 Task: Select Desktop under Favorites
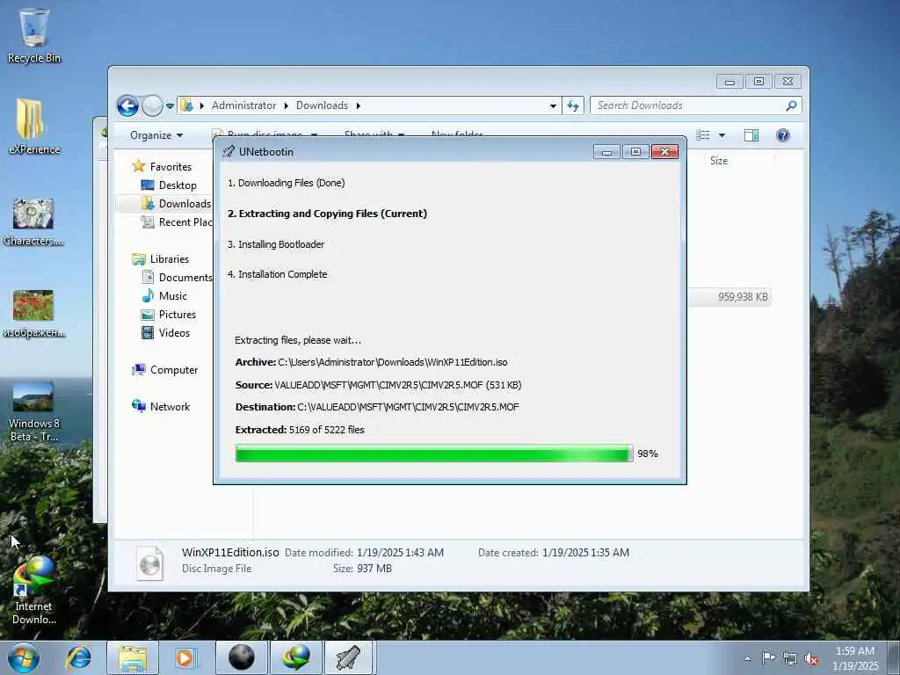[178, 185]
